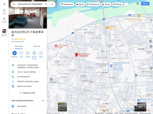
Task: Click McDonald's marker on map
Action: coord(104,111)
